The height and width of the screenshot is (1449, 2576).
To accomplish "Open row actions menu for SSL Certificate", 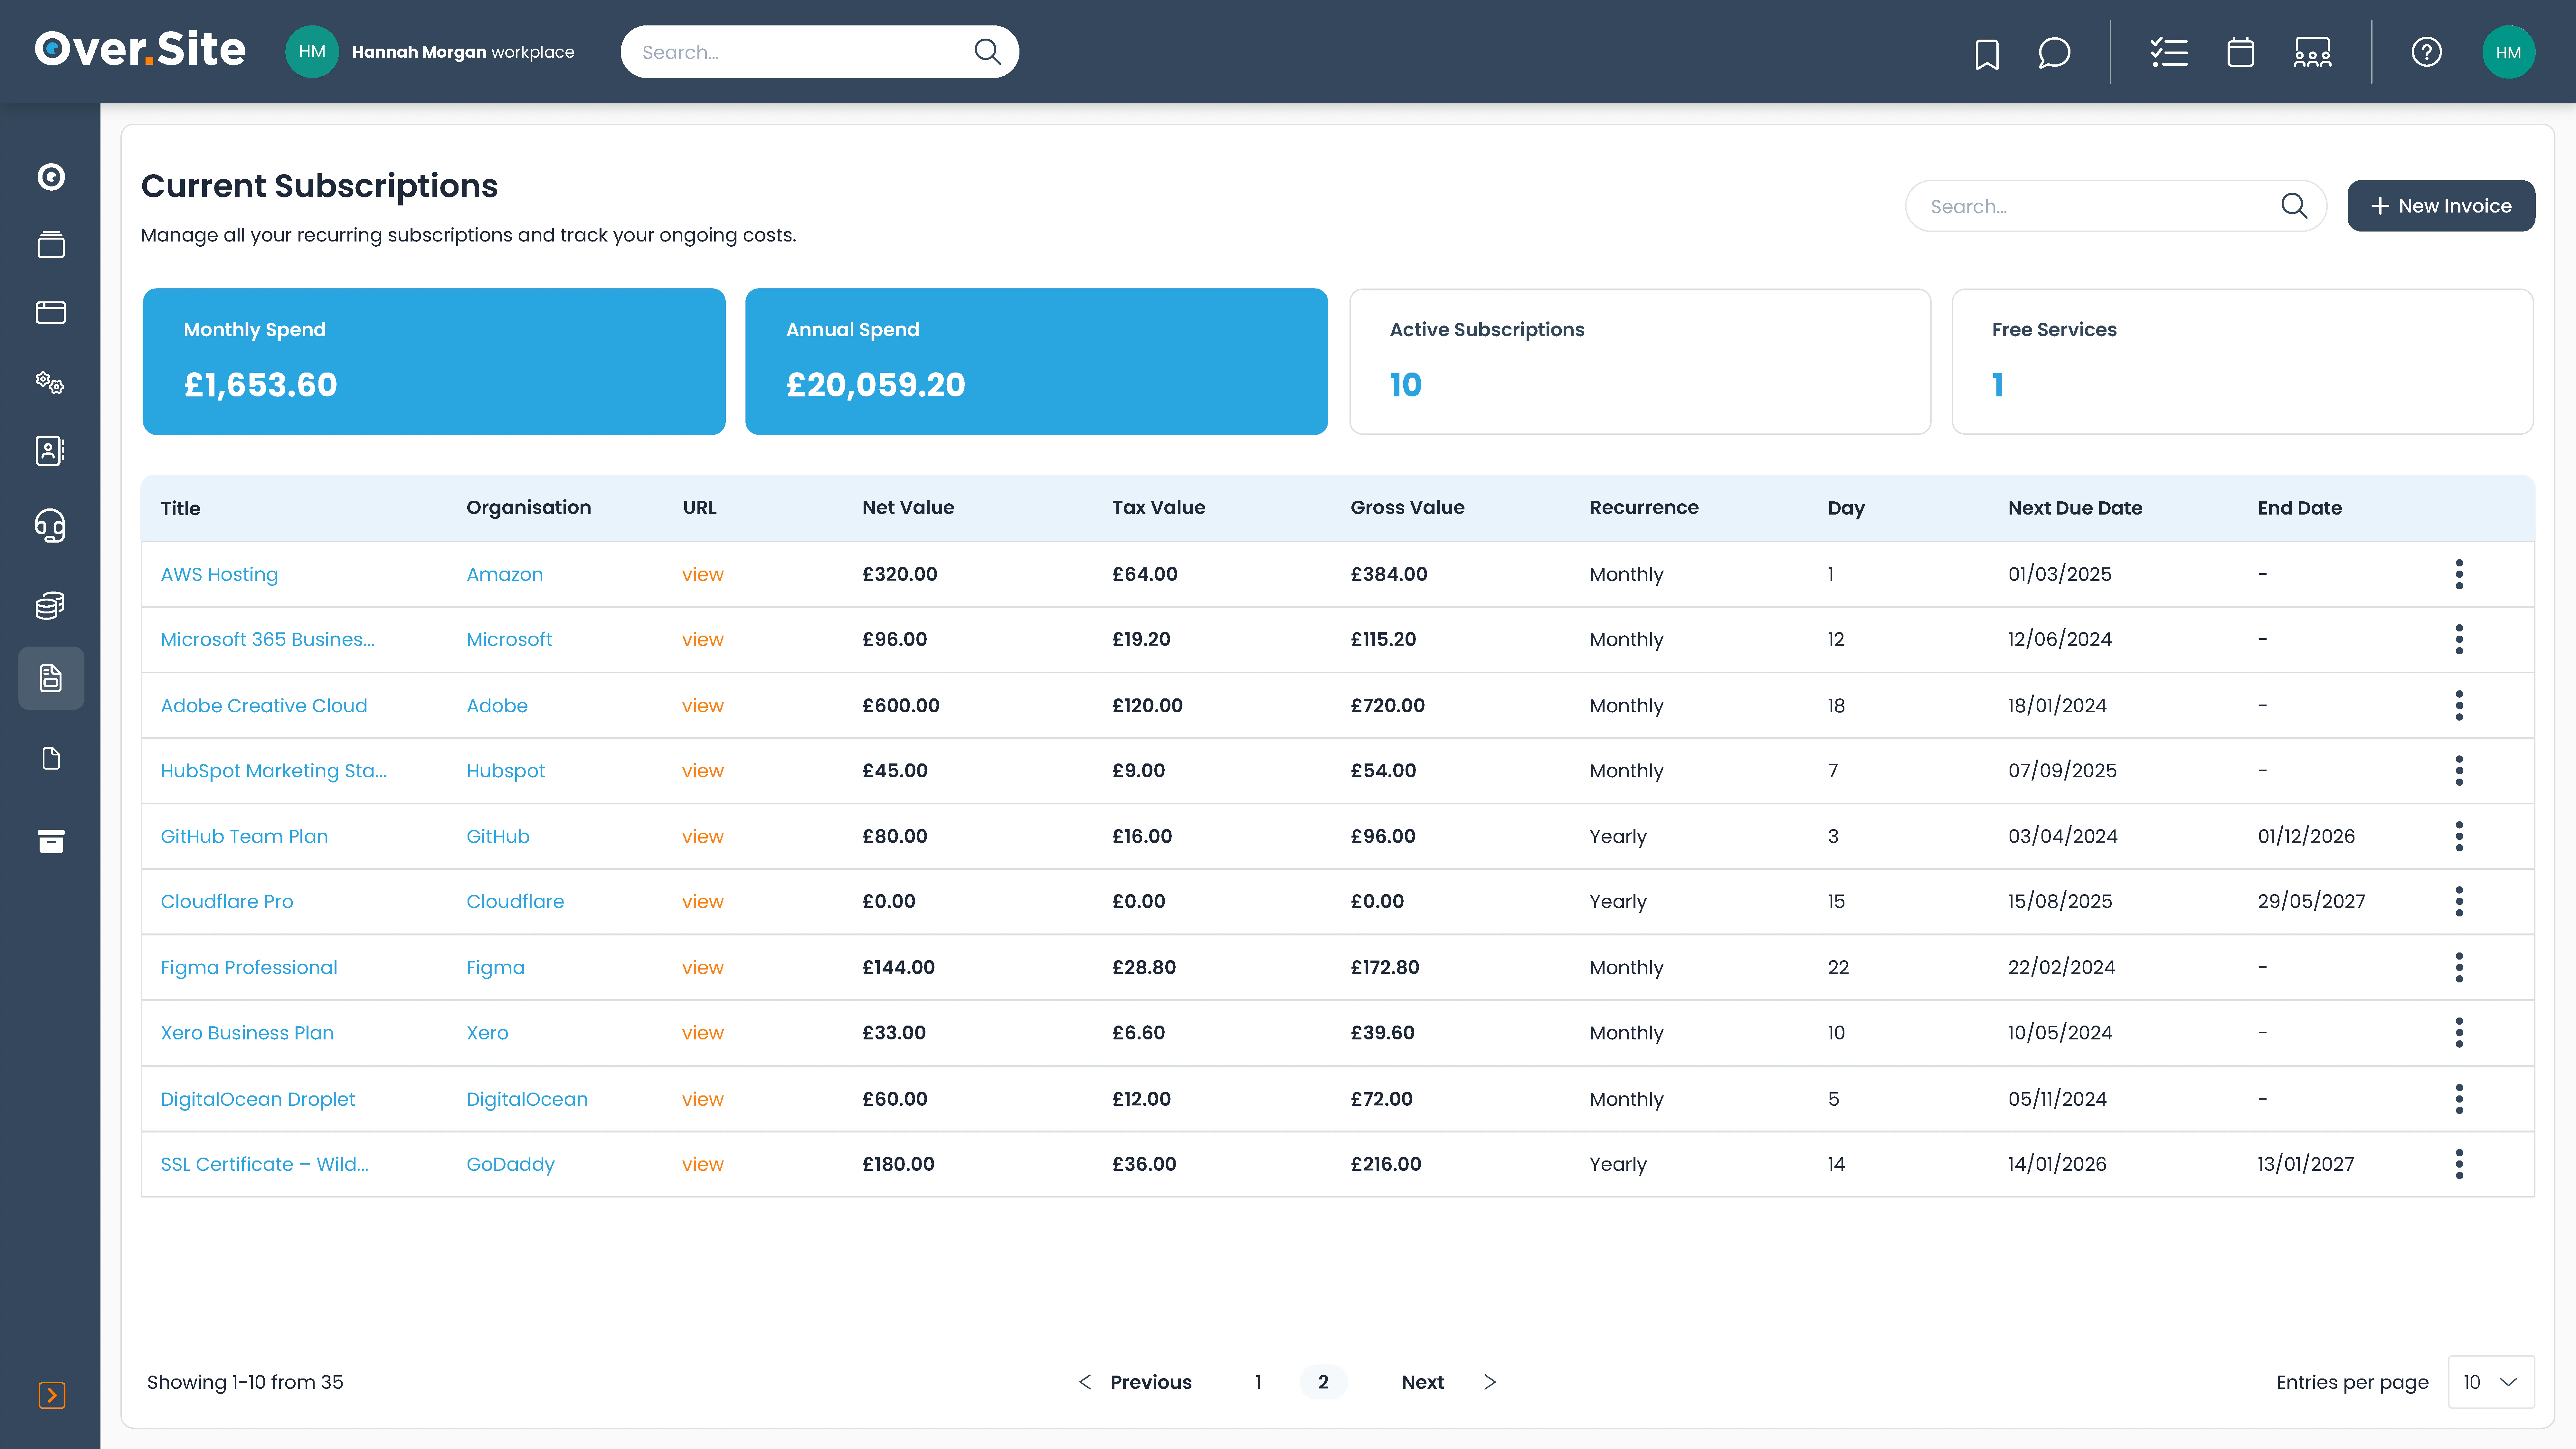I will click(2459, 1164).
